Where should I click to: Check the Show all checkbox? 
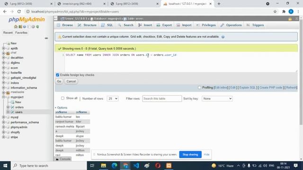pos(62,98)
